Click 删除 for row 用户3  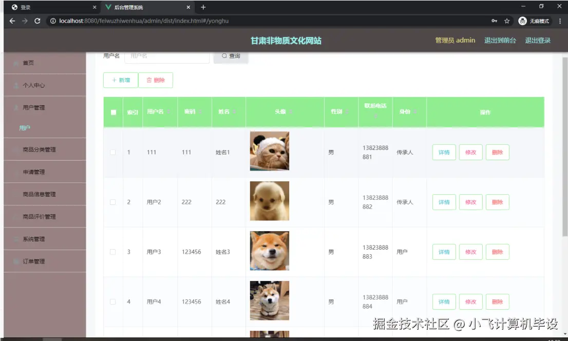point(497,252)
